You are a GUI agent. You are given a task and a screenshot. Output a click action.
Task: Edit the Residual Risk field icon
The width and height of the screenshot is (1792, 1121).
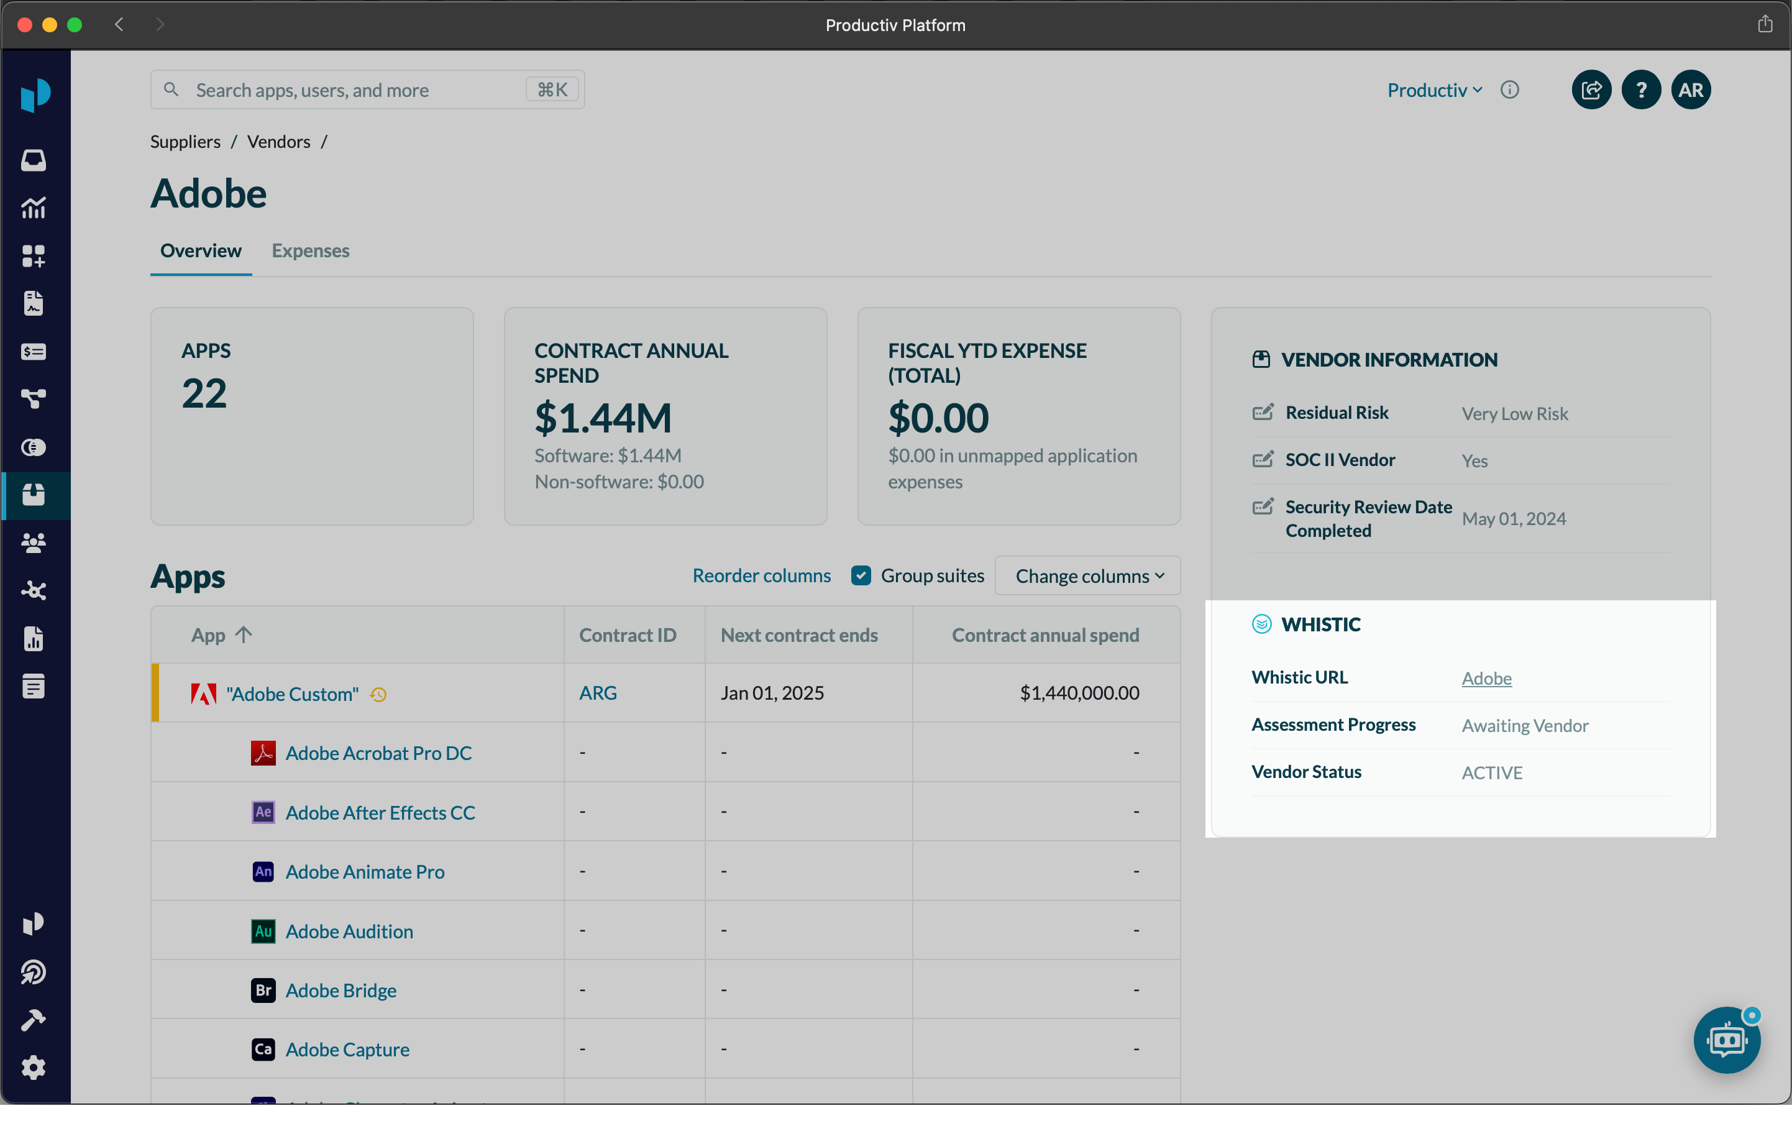(x=1263, y=412)
